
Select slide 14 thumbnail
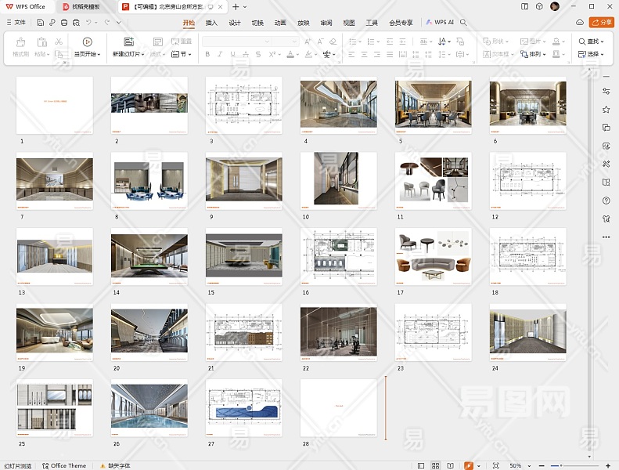(x=149, y=255)
